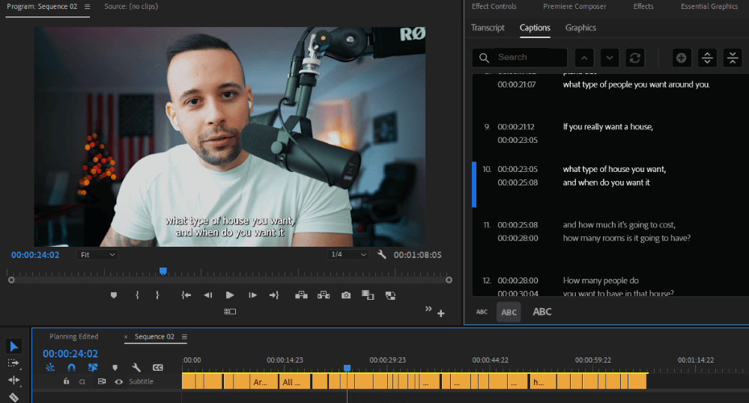Image resolution: width=749 pixels, height=403 pixels.
Task: Click Subtitle track source patch icon
Action: pyautogui.click(x=101, y=381)
